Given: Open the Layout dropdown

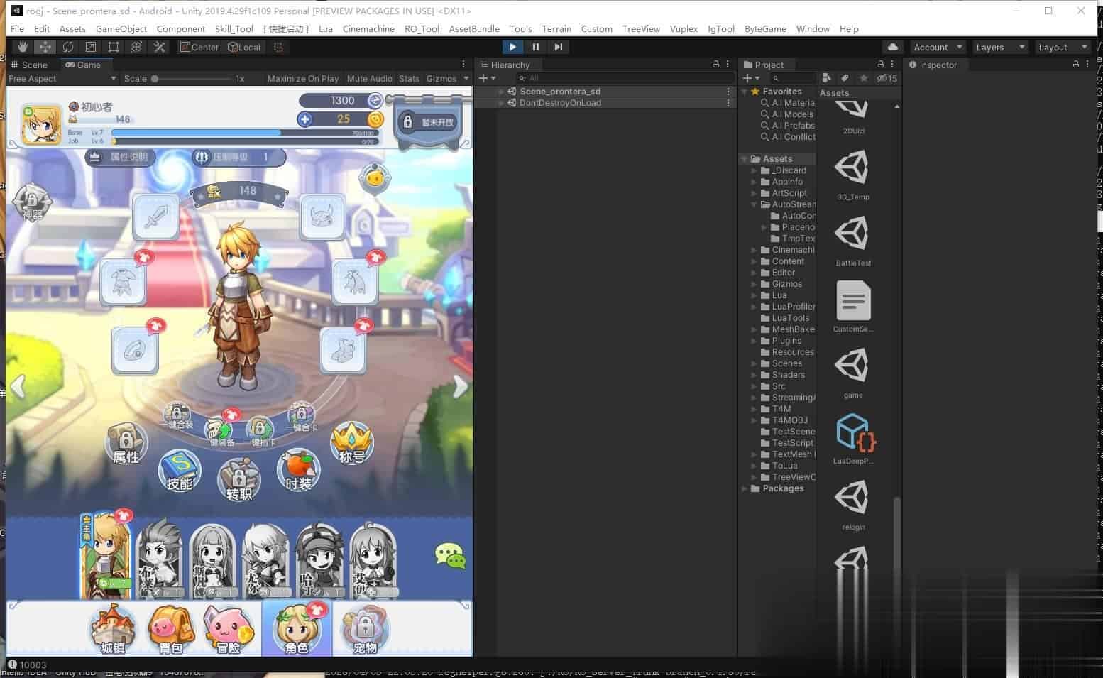Looking at the screenshot, I should pos(1062,47).
